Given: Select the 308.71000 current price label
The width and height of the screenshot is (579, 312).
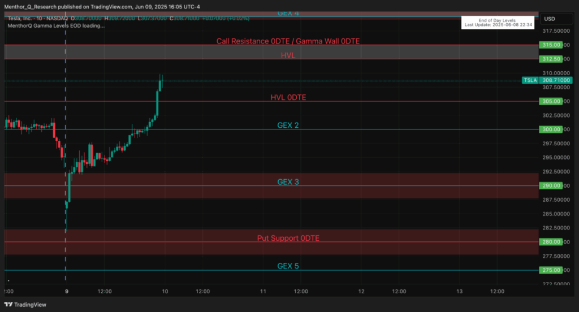Looking at the screenshot, I should (556, 80).
